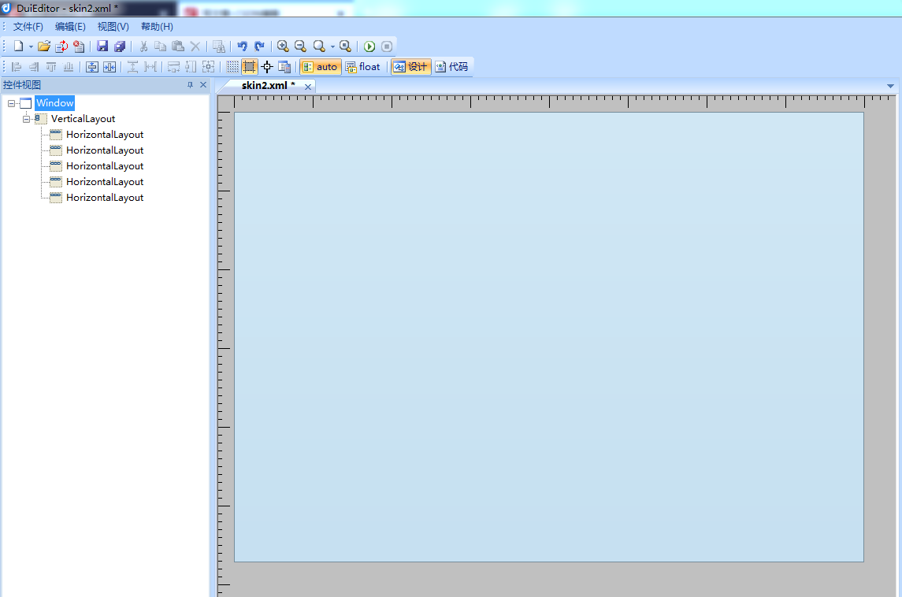
Task: Collapse the VerticalLayout tree node
Action: pyautogui.click(x=26, y=118)
